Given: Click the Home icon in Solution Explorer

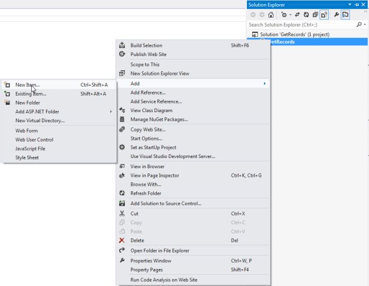Looking at the screenshot, I should [x=271, y=15].
